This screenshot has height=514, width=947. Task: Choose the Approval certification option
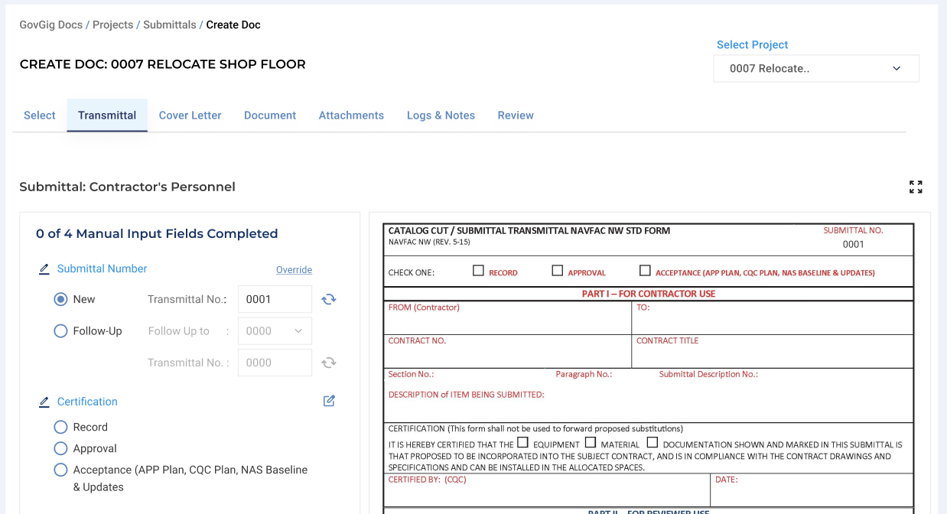point(60,448)
